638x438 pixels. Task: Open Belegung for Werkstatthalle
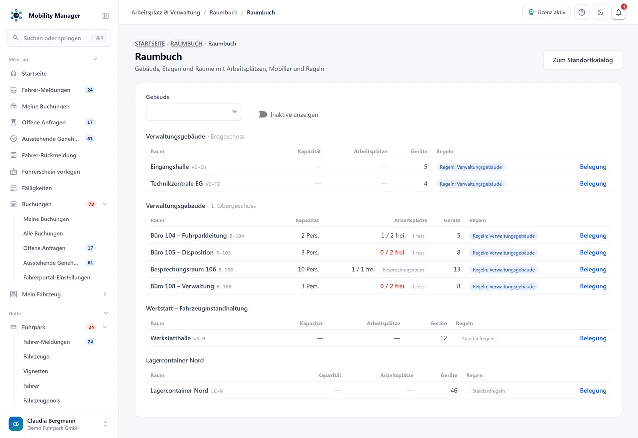(x=593, y=338)
